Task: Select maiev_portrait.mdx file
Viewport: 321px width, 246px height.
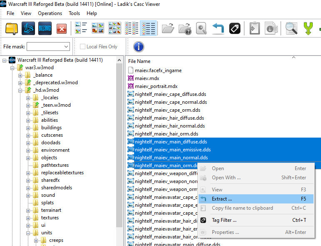Action: click(156, 86)
